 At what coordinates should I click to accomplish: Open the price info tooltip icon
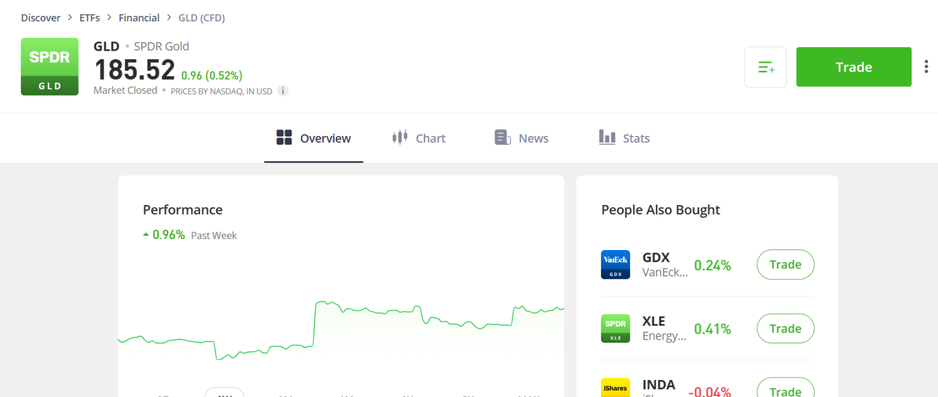pos(283,90)
